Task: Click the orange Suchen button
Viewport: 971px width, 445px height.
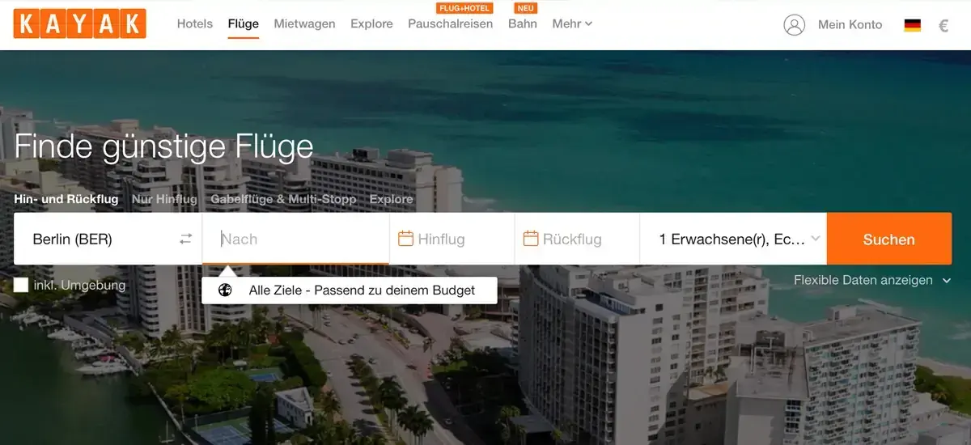Action: pyautogui.click(x=889, y=239)
